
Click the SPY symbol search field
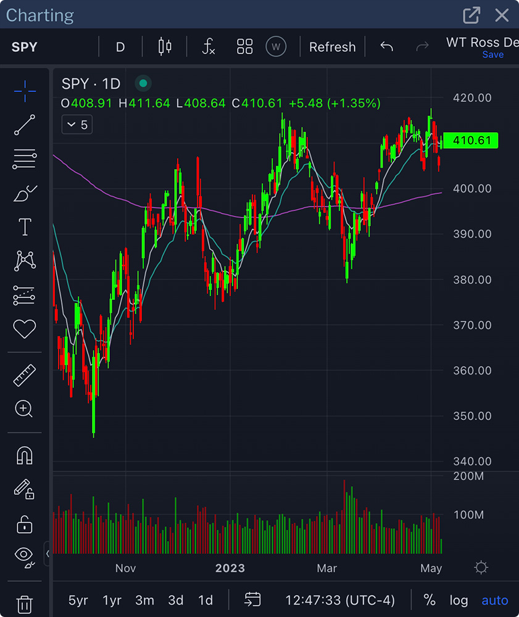point(25,47)
